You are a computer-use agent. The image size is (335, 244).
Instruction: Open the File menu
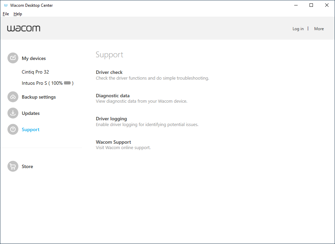point(6,14)
